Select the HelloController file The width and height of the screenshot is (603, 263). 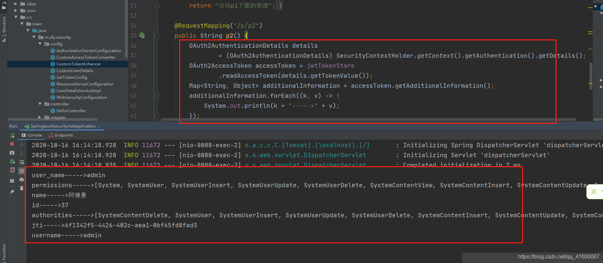point(71,111)
